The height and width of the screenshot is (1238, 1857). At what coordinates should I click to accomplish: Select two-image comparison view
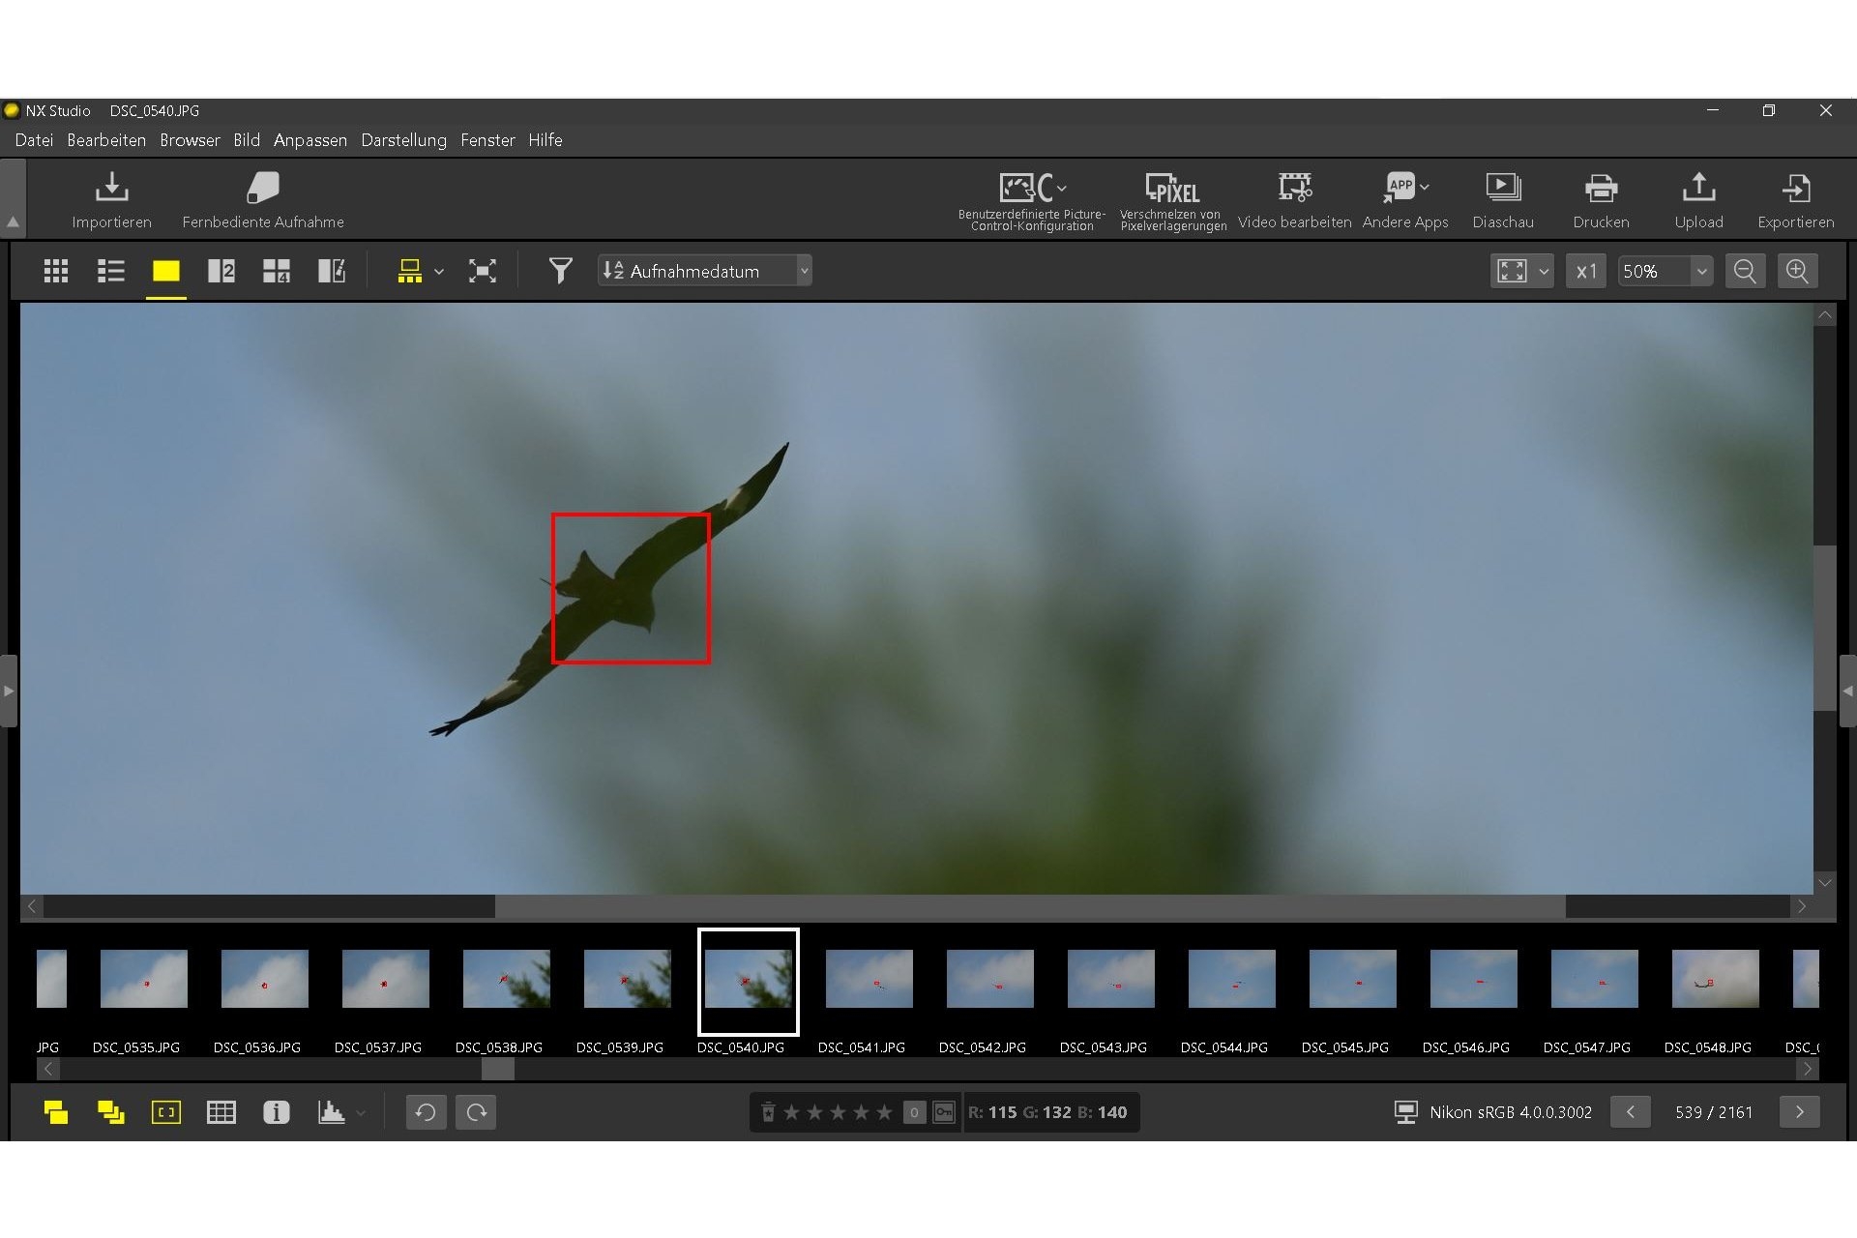tap(221, 271)
